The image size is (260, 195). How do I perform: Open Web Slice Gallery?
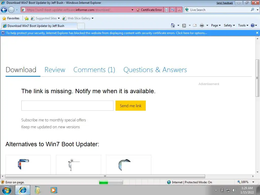[x=78, y=18]
